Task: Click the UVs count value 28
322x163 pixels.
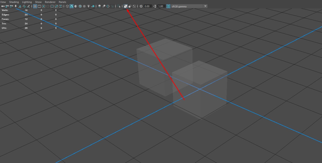Action: click(26, 28)
